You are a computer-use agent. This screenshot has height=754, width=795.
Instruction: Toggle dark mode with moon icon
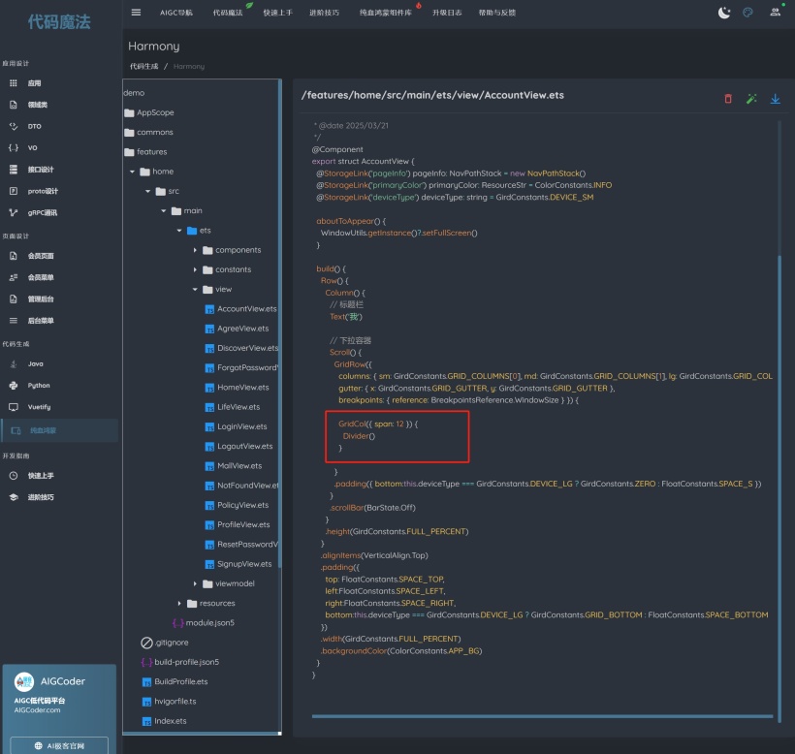(x=724, y=13)
